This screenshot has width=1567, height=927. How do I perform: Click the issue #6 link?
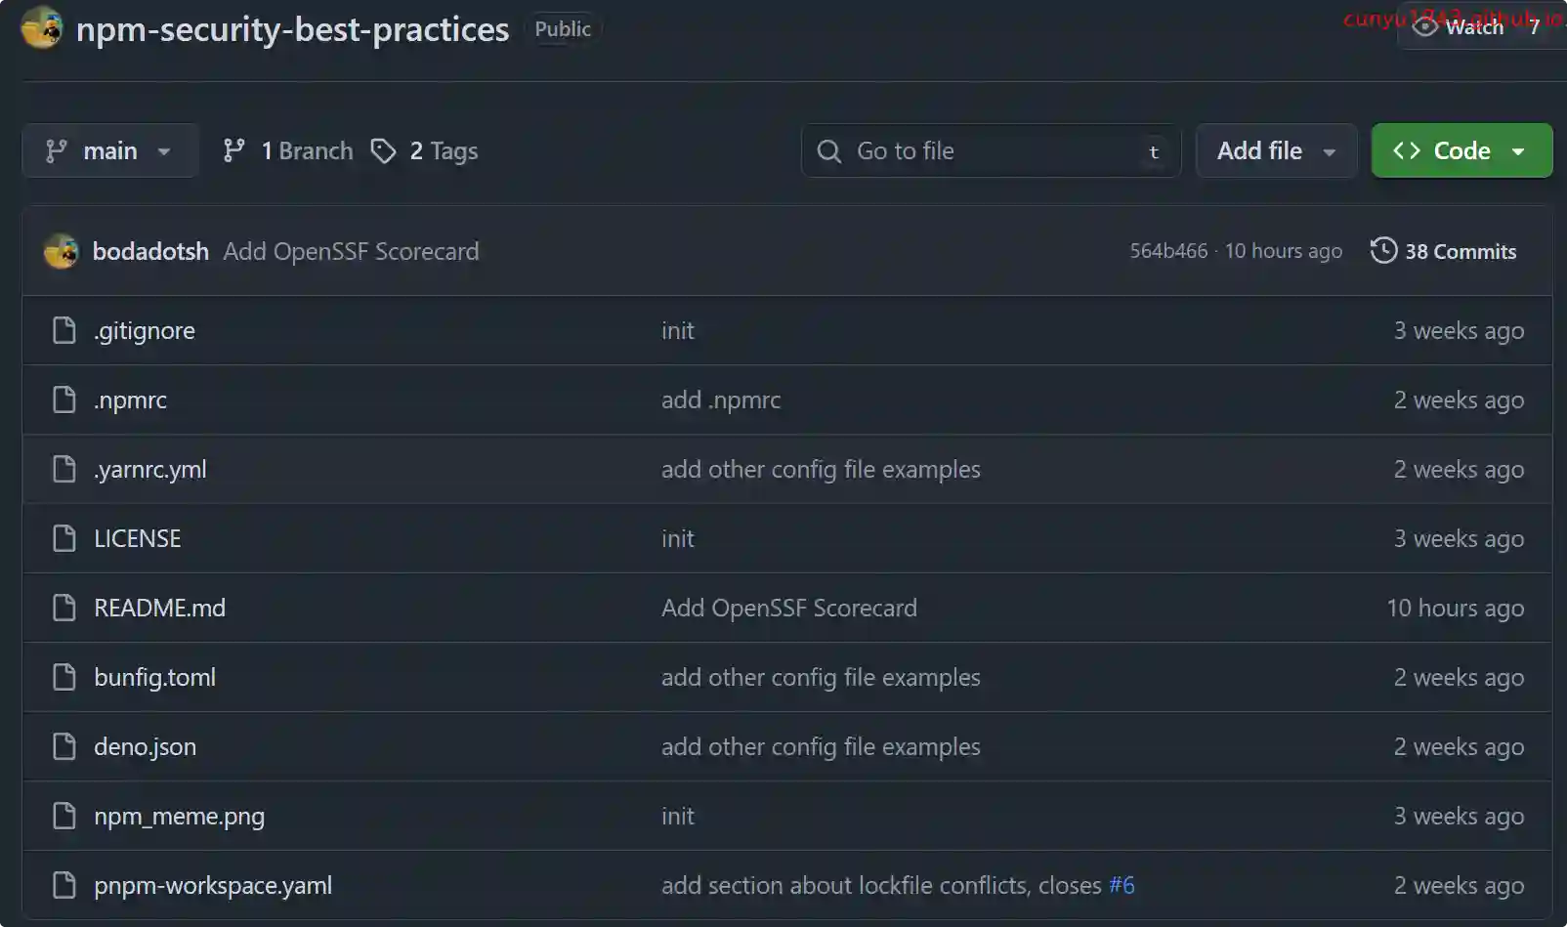click(x=1122, y=886)
